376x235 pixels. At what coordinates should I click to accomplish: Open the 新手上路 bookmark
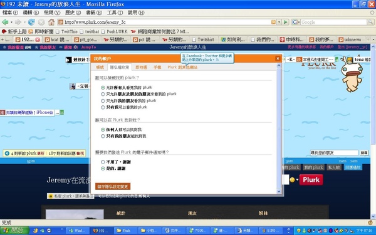coord(14,31)
